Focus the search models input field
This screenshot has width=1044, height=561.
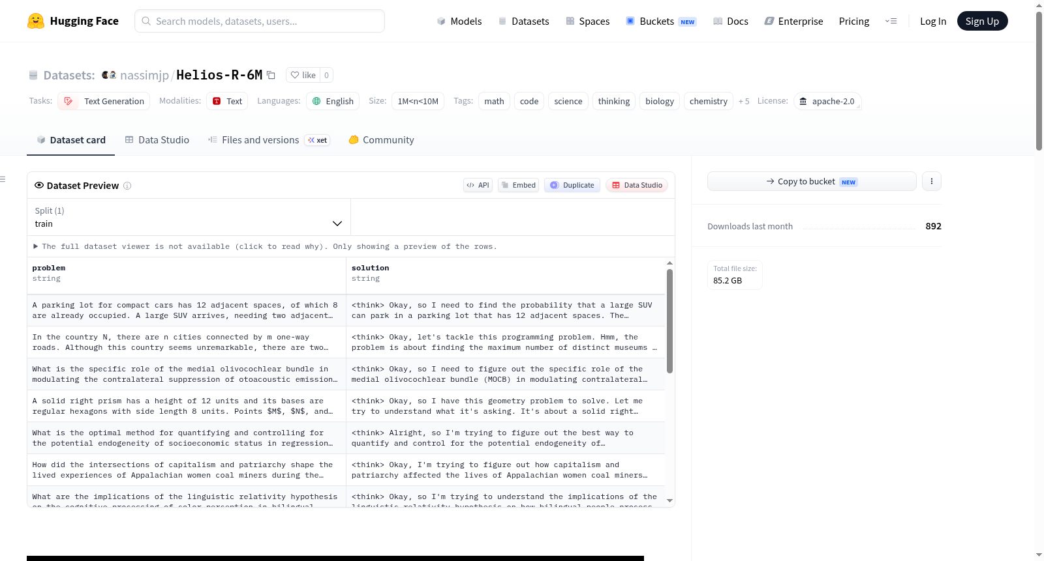[x=260, y=21]
